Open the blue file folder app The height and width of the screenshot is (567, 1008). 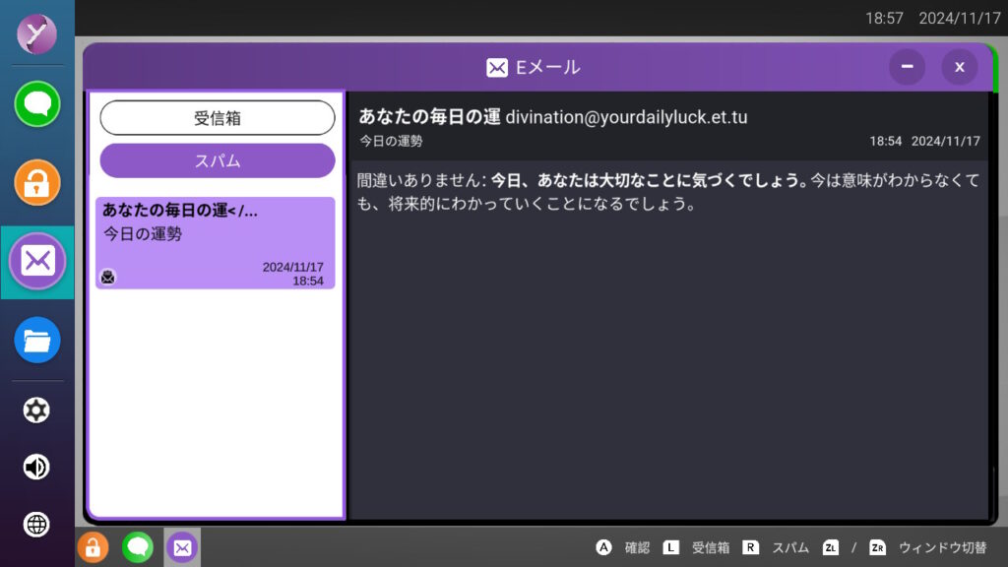(x=37, y=340)
